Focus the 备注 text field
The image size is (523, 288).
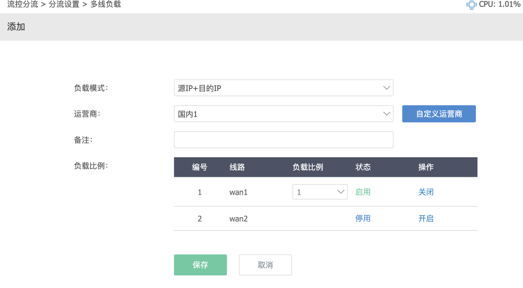(283, 140)
